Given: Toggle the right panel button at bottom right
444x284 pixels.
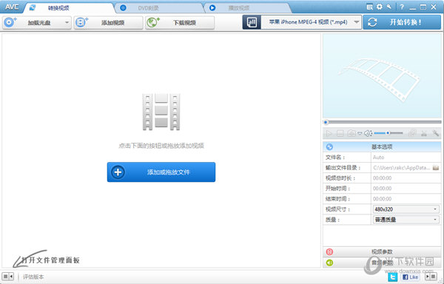Looking at the screenshot, I should point(431,277).
